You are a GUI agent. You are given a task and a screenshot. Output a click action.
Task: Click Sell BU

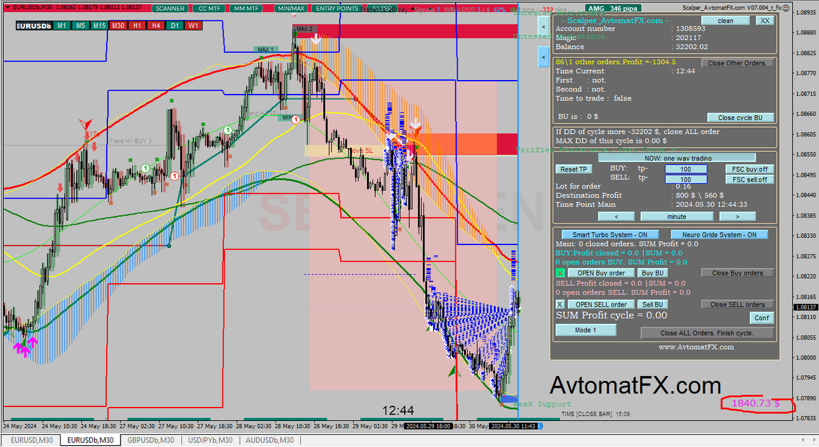point(652,305)
